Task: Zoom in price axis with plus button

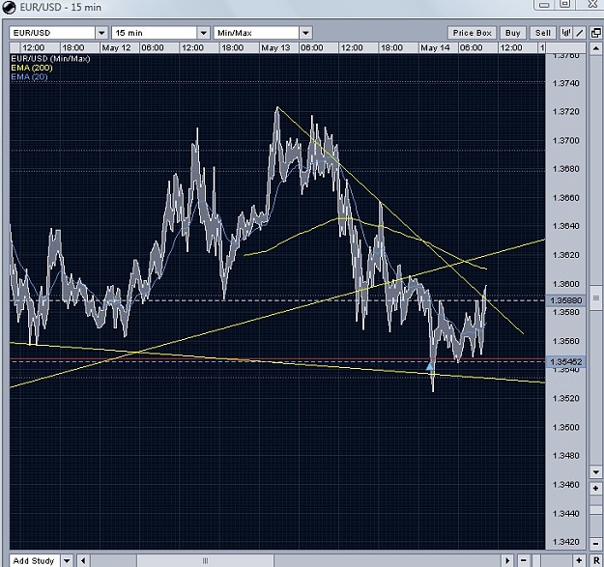Action: point(595,489)
